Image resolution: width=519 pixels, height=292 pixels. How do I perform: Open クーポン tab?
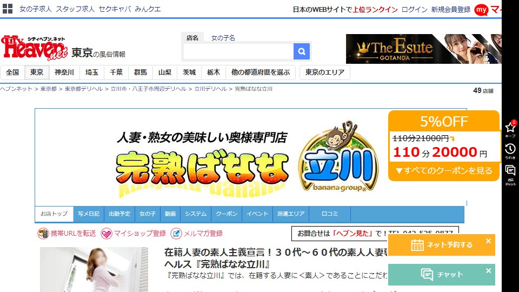(227, 214)
